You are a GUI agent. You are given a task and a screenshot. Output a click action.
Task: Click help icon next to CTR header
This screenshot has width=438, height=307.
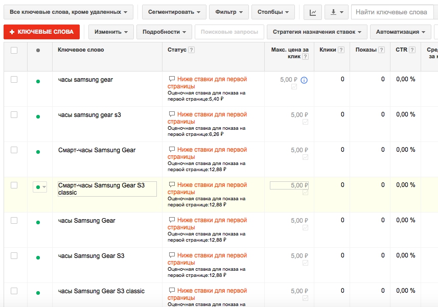(412, 50)
